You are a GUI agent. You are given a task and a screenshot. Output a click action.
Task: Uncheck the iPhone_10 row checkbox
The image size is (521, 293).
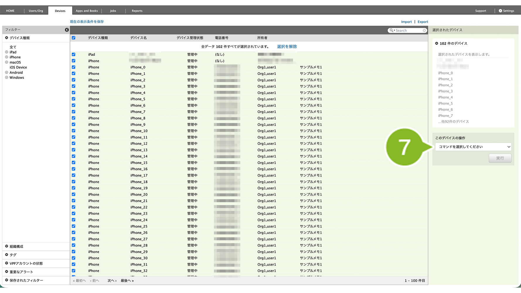(74, 131)
